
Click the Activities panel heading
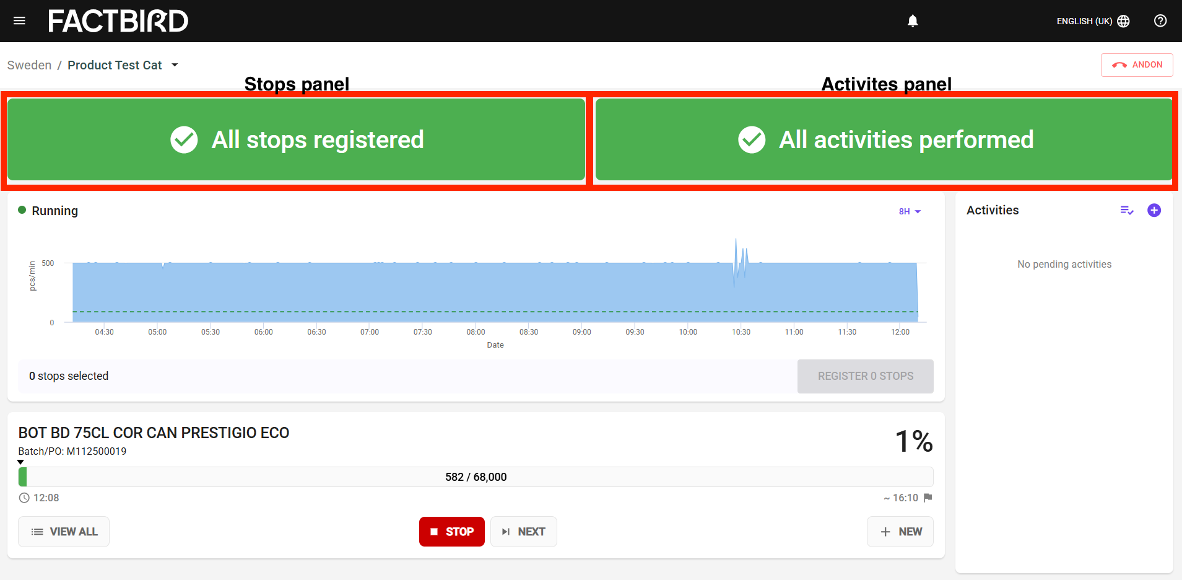(x=993, y=210)
